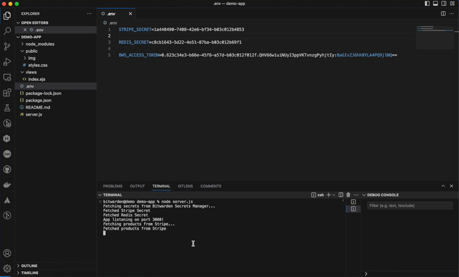Open the Run and Debug view
The width and height of the screenshot is (459, 277).
7,62
